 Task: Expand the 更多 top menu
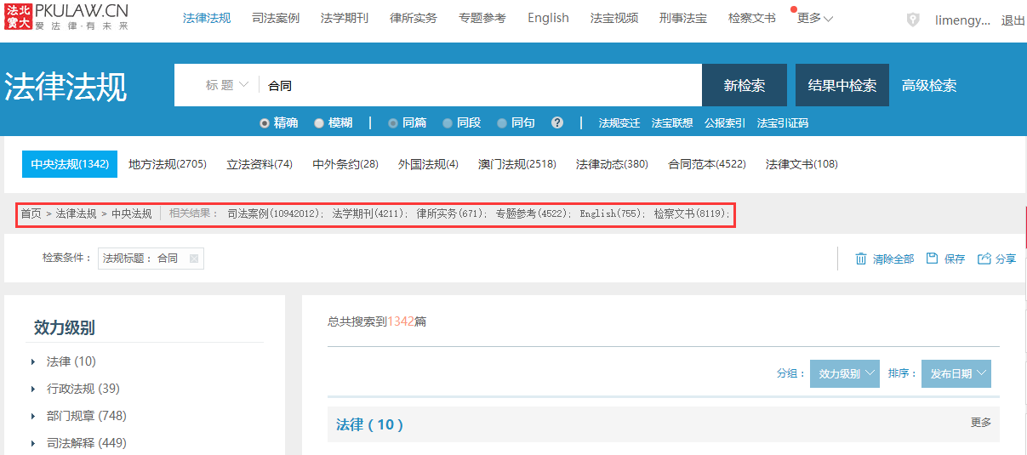pos(814,18)
